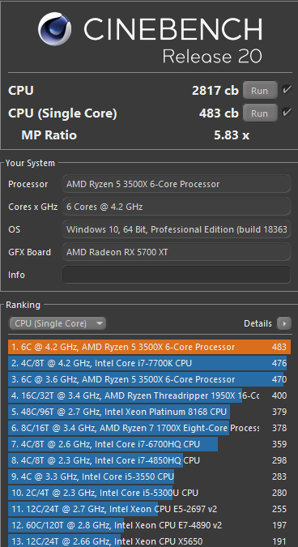The height and width of the screenshot is (547, 298).
Task: Click the GFX Board field Radeon RX 5700 XT
Action: (x=177, y=252)
